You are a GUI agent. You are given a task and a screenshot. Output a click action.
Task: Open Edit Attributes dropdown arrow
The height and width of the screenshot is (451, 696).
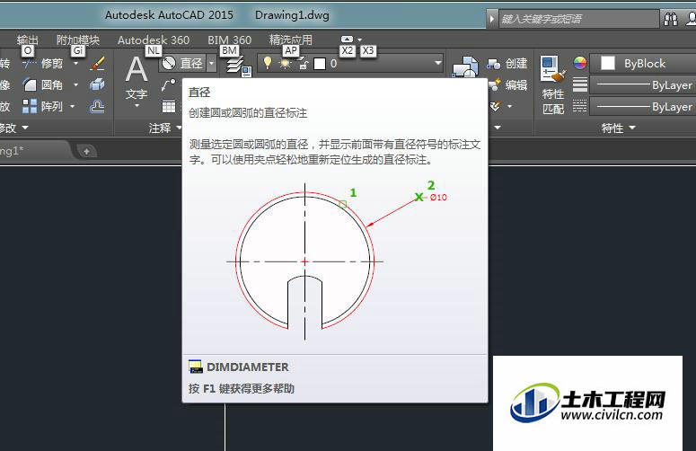tap(509, 106)
